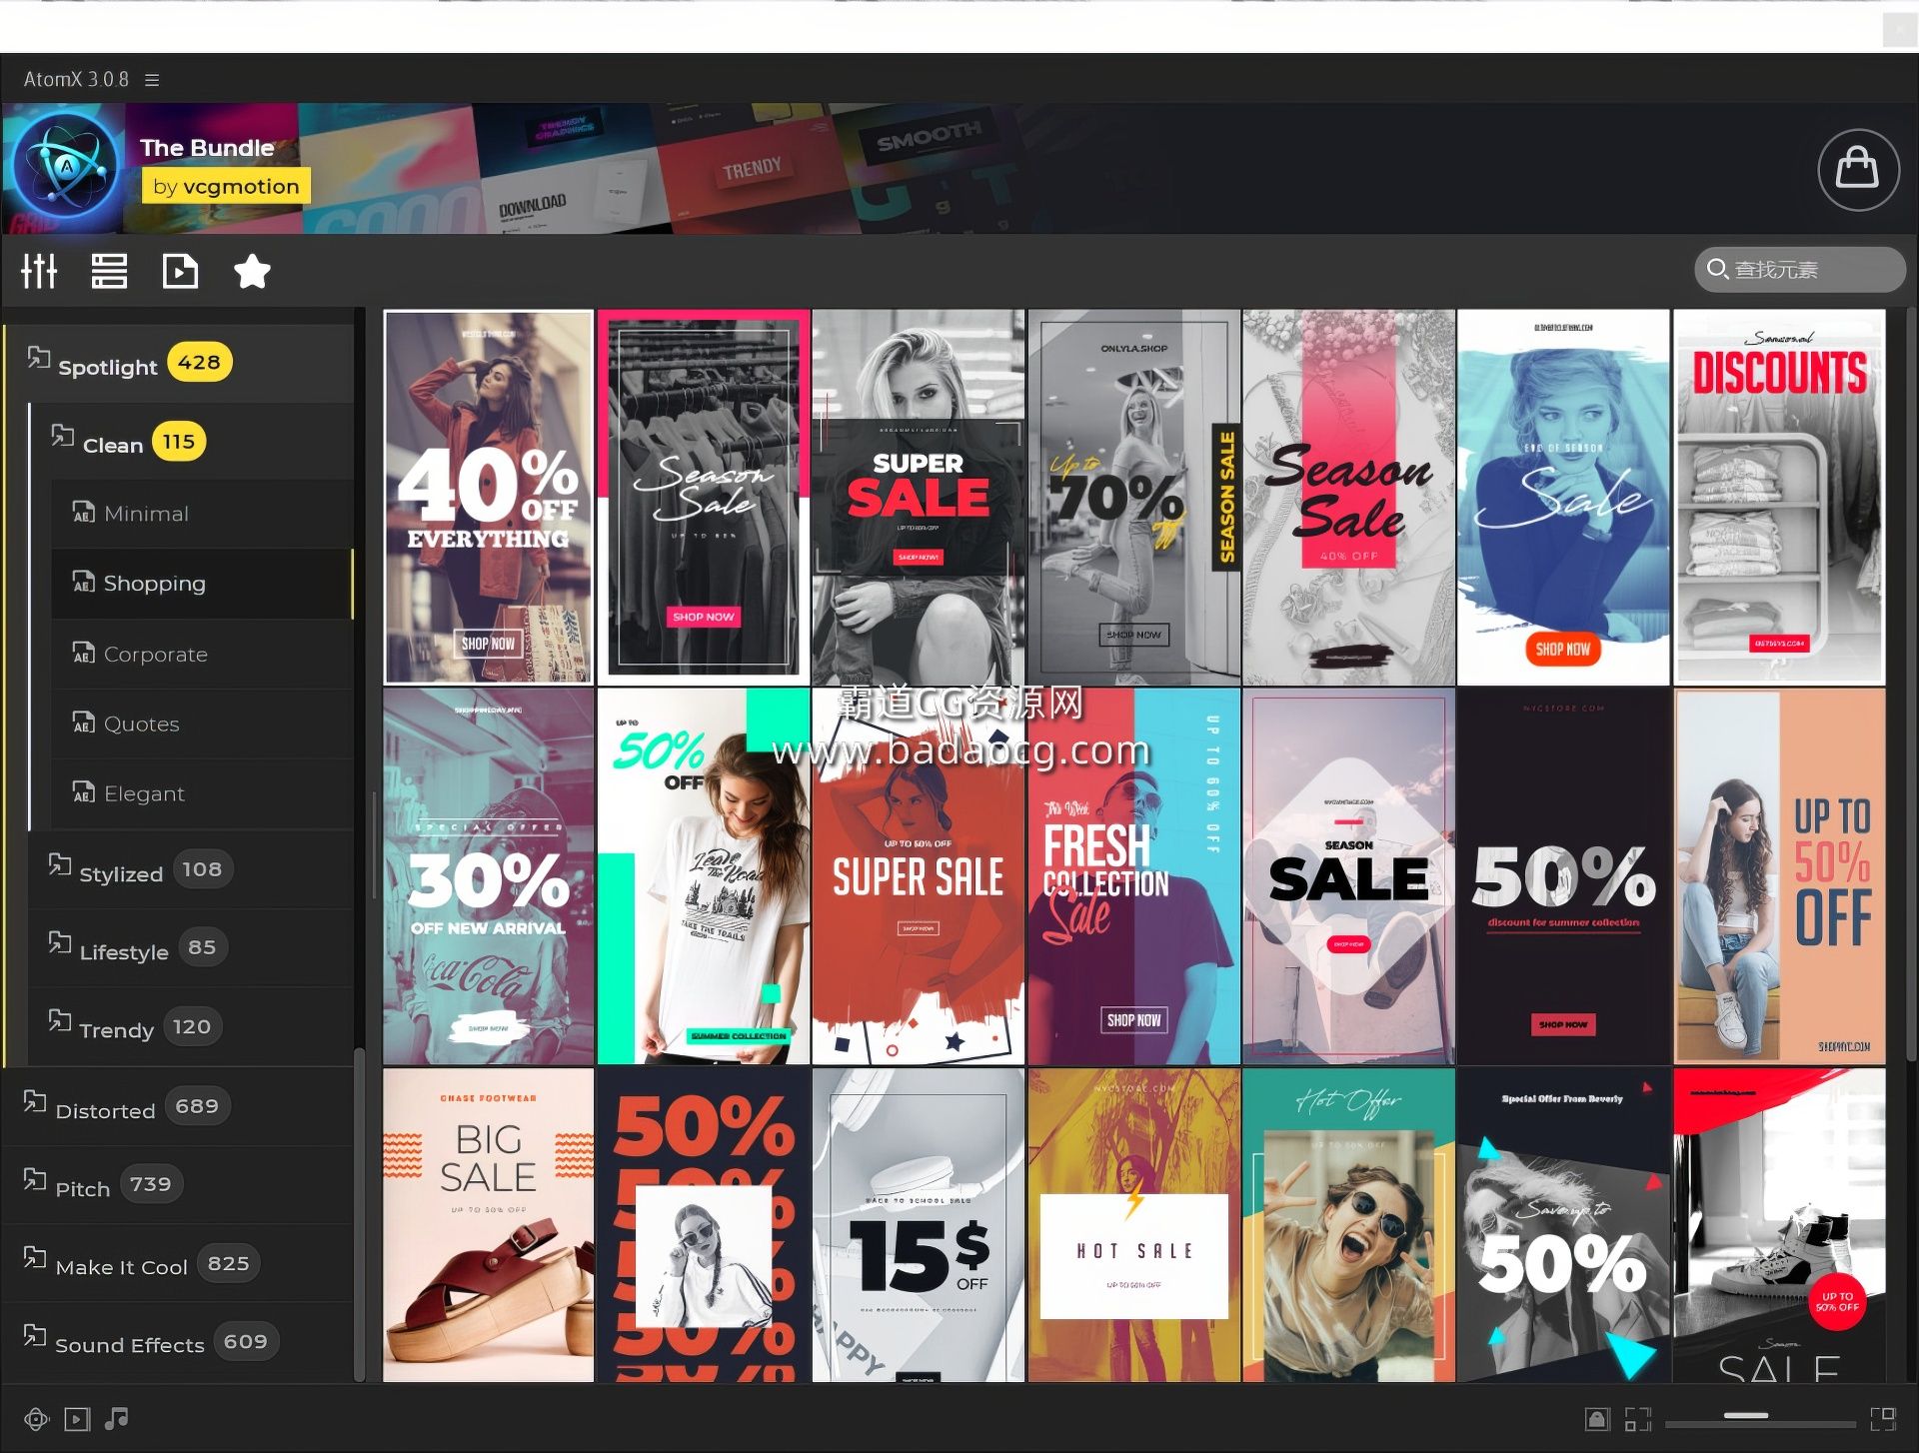Select the Super Sale blonde model template

coord(919,498)
